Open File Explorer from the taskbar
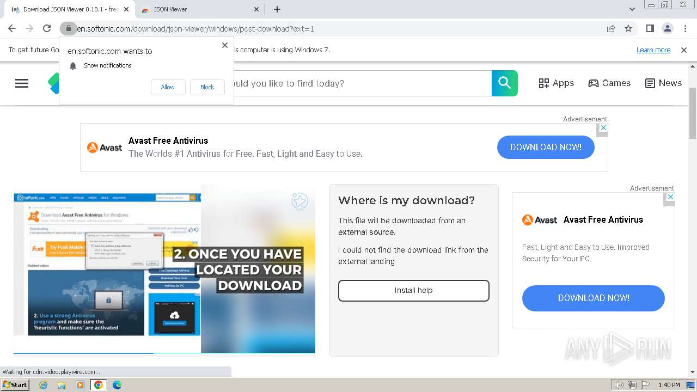The height and width of the screenshot is (392, 697). pos(62,385)
